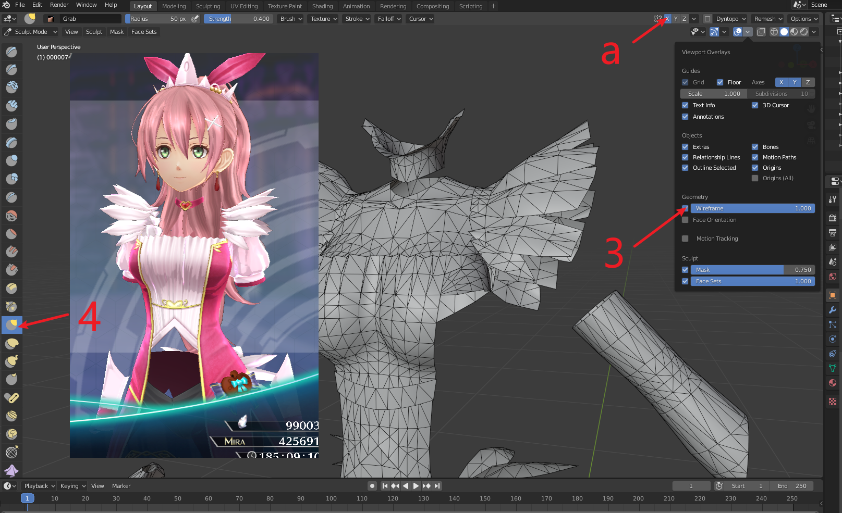Toggle the Z axis overlay button
This screenshot has width=842, height=513.
[x=808, y=82]
